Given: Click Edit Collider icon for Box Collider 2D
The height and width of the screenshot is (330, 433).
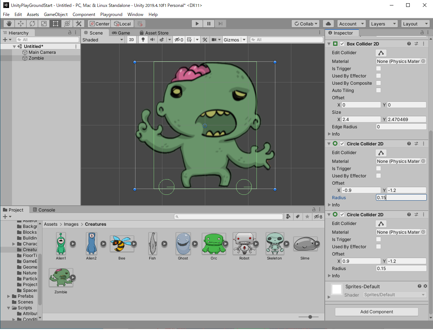Looking at the screenshot, I should tap(381, 53).
